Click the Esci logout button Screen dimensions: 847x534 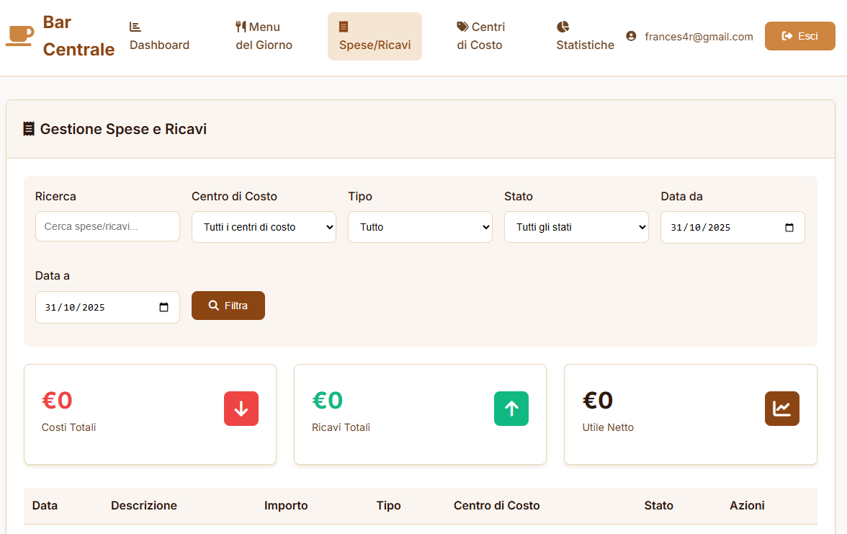[x=800, y=35]
